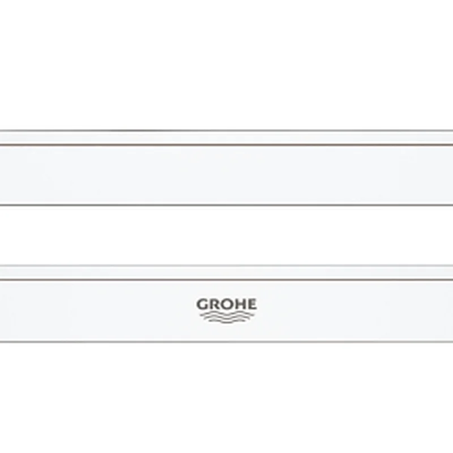Click the top chrome edge of upper panel
The height and width of the screenshot is (453, 453).
226,131
